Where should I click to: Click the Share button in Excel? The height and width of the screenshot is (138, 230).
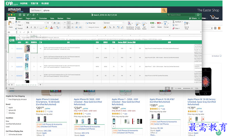[x=193, y=18]
